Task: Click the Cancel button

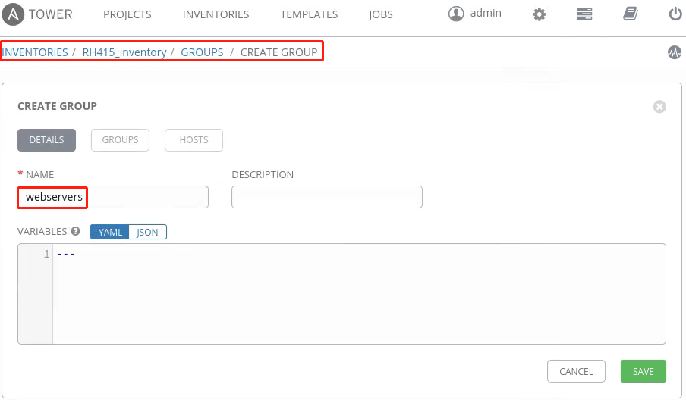Action: pos(576,371)
